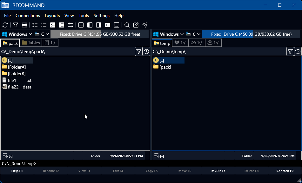
Task: Click the right panel path filter icon
Action: pos(290,52)
